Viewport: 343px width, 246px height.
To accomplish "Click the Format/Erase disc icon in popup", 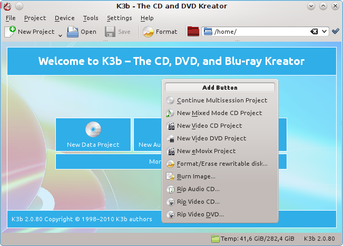I will click(170, 164).
